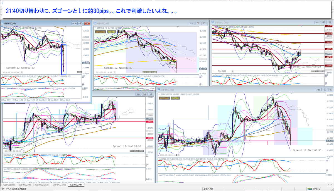Screen dimensions: 334x191
Task: Select the active GBPUSD,M1 chart tab
Action: point(76,185)
